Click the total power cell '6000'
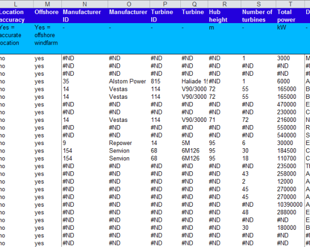The width and height of the screenshot is (310, 247). tap(290, 81)
